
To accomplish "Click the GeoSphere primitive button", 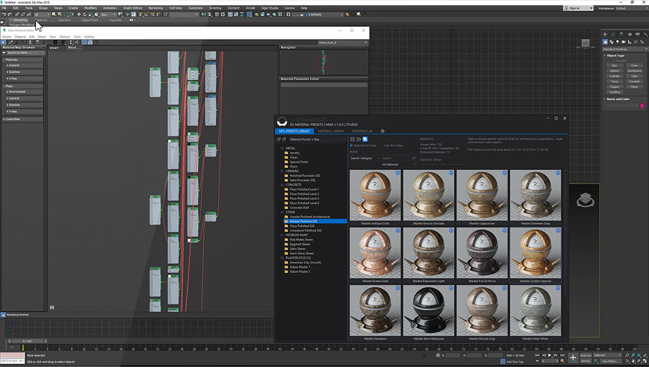I will 634,71.
